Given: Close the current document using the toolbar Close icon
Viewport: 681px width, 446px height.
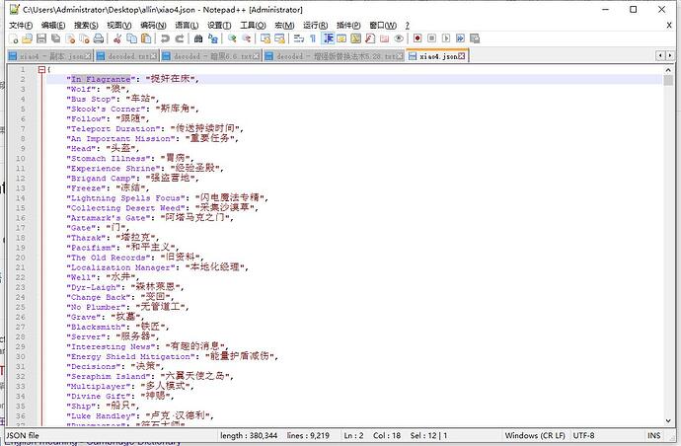Looking at the screenshot, I should [x=70, y=38].
